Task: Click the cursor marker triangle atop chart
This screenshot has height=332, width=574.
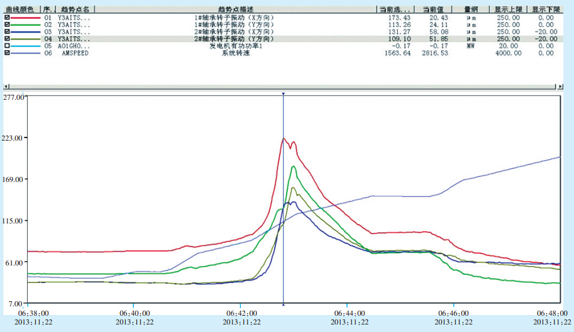Action: click(x=284, y=94)
